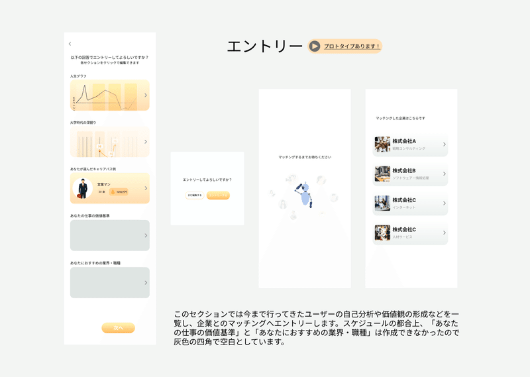Open gray card under あなたにおすすめの業界・職種

[110, 283]
